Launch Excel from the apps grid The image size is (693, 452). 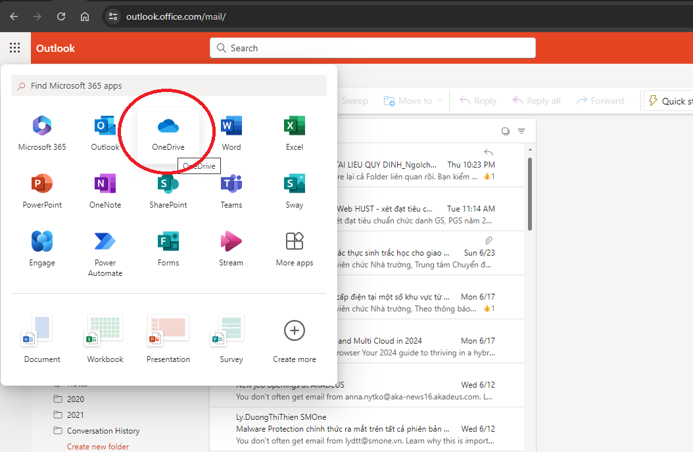(x=294, y=132)
